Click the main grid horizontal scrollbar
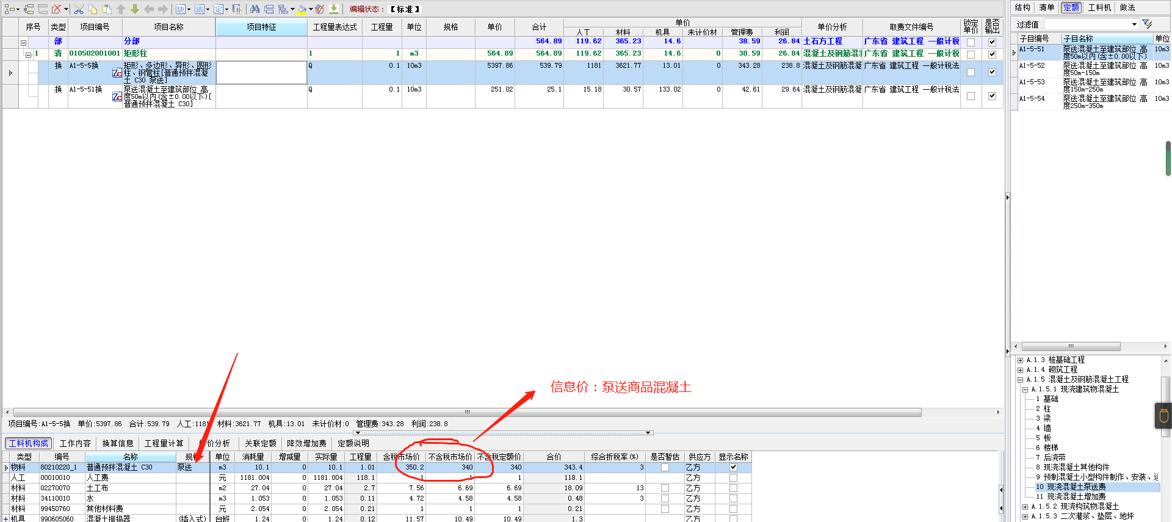Viewport: 1172px width, 522px height. click(x=467, y=412)
